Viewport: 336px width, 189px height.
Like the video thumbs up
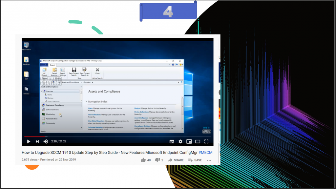tap(143, 160)
